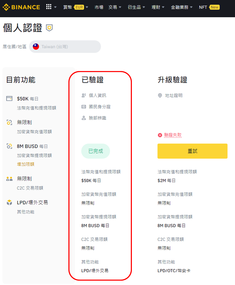Click the 增加限額 link
The height and width of the screenshot is (285, 235).
tap(26, 164)
